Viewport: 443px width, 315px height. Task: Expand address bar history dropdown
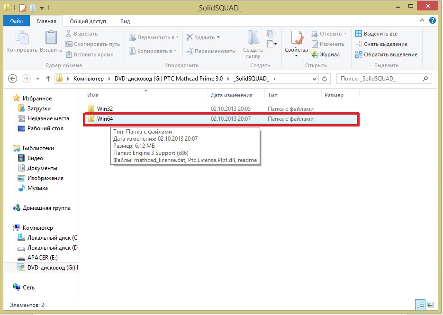click(314, 79)
